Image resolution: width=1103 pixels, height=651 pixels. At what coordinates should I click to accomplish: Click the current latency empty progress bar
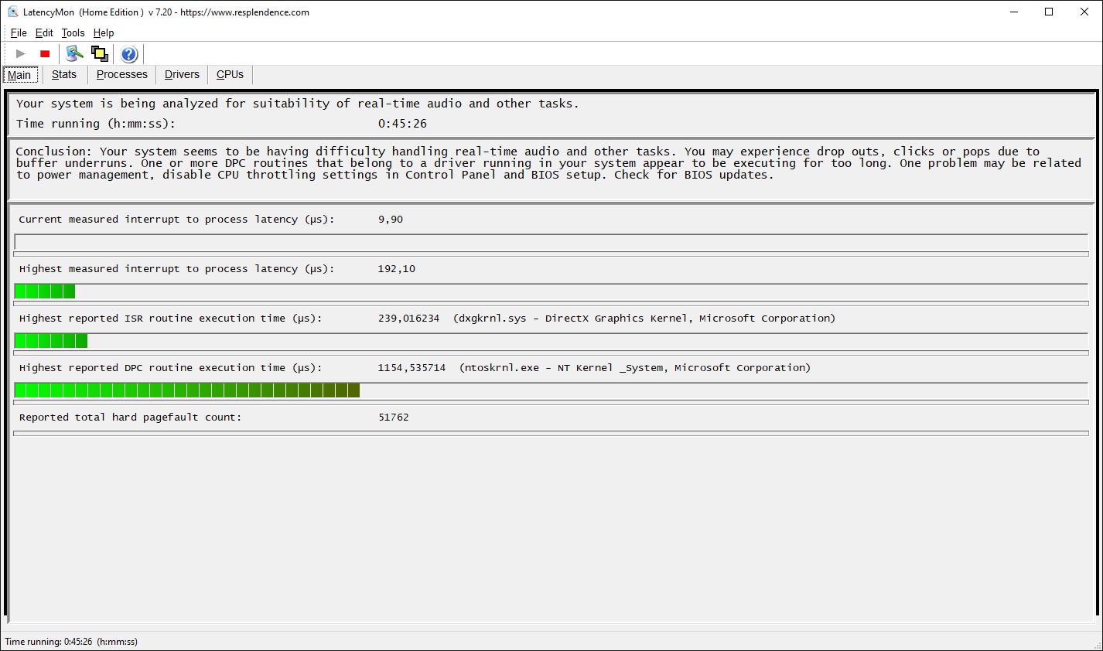click(x=551, y=242)
